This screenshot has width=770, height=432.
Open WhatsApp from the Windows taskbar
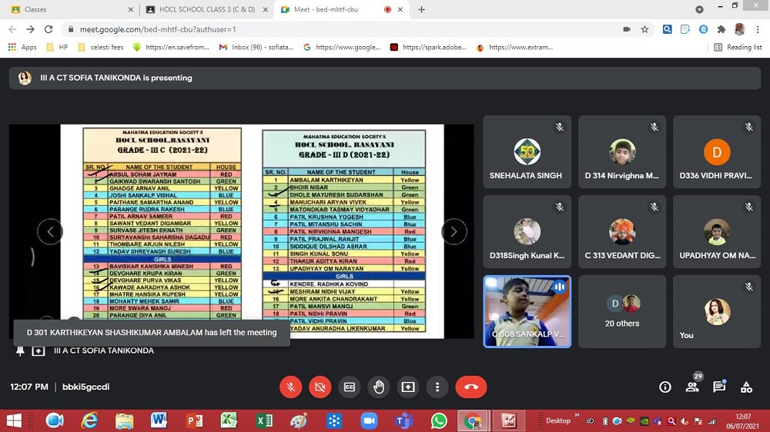(439, 420)
